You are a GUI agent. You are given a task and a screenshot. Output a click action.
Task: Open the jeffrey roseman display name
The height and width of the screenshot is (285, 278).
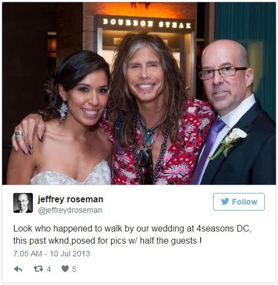coord(70,200)
